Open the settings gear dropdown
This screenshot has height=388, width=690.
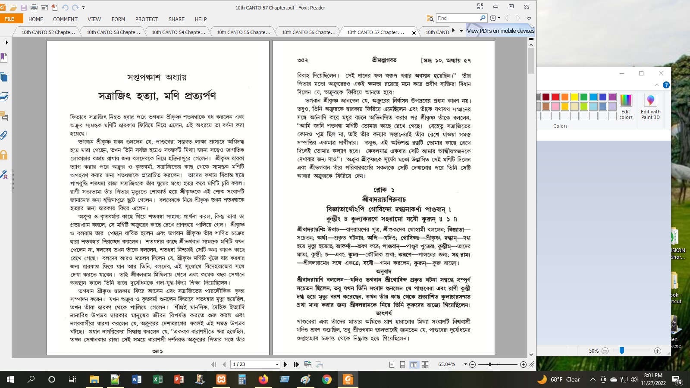coord(495,18)
